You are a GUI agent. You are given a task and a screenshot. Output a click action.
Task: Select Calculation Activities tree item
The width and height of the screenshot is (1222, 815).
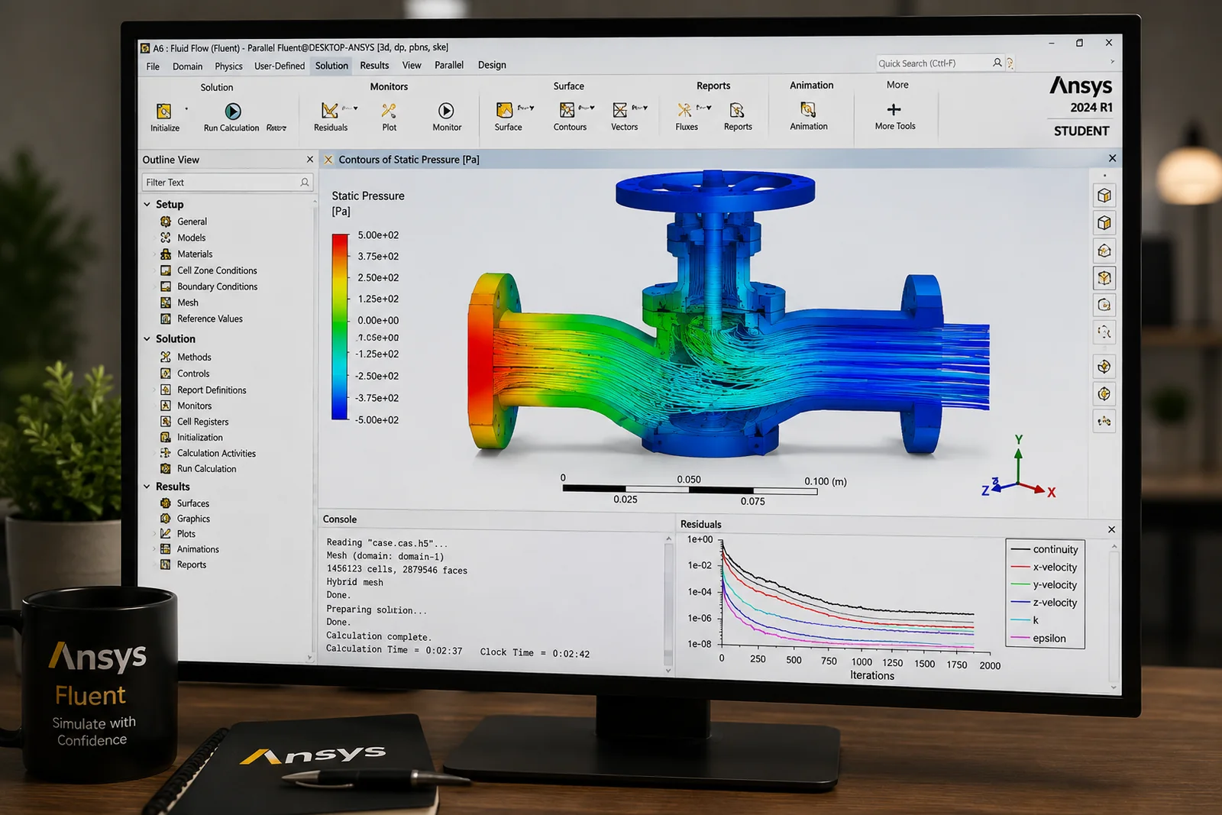click(x=216, y=454)
